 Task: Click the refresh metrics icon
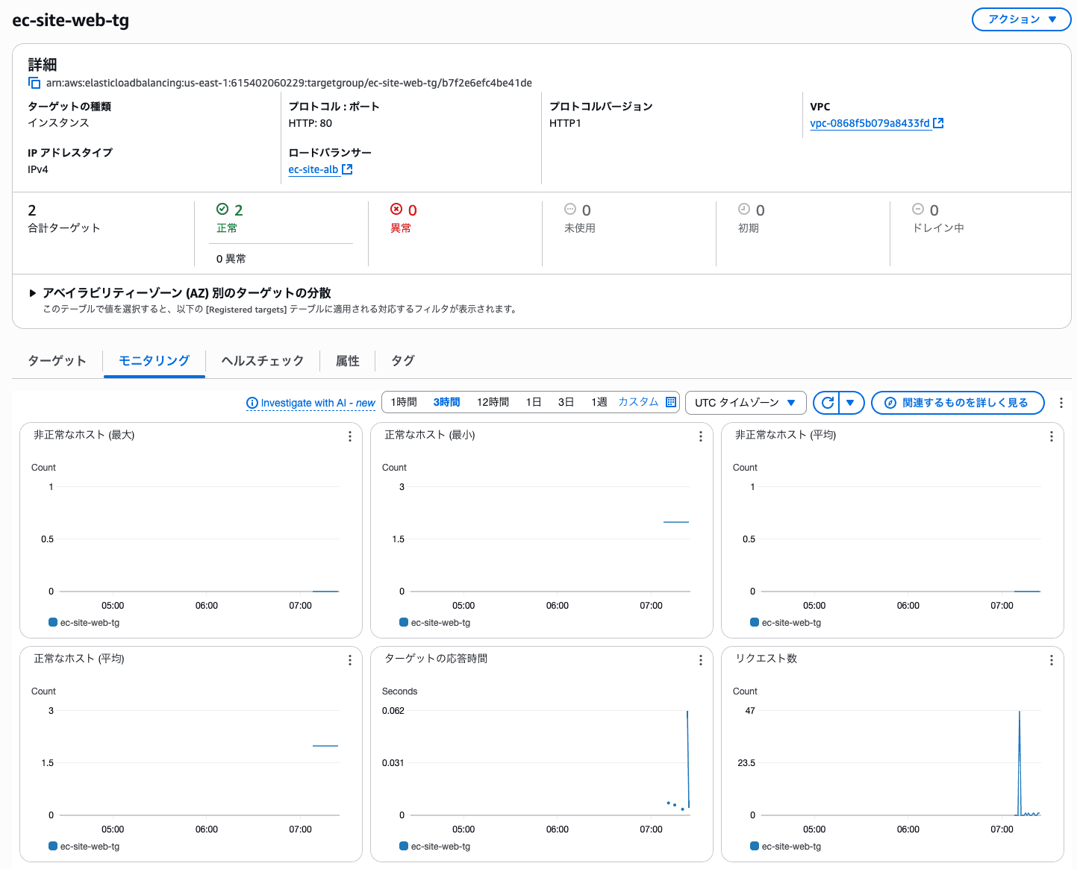827,403
